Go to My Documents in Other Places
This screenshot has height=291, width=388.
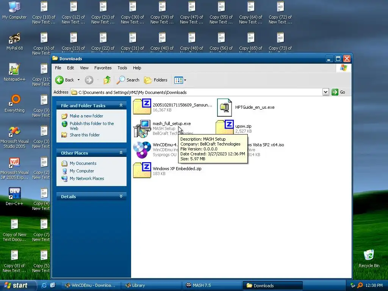tap(83, 163)
